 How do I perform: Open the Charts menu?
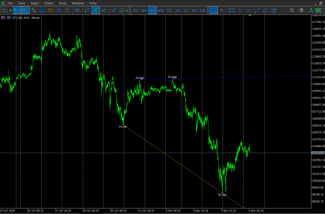[49, 3]
